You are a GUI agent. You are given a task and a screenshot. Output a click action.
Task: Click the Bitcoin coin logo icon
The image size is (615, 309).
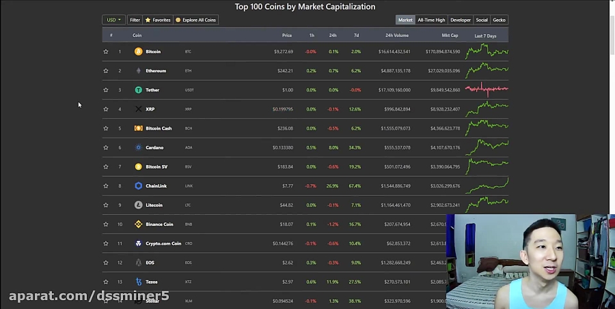pos(139,51)
